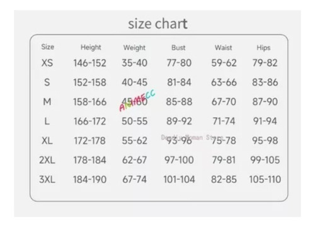The width and height of the screenshot is (315, 227).
Task: Select the Weight column header
Action: tap(134, 48)
